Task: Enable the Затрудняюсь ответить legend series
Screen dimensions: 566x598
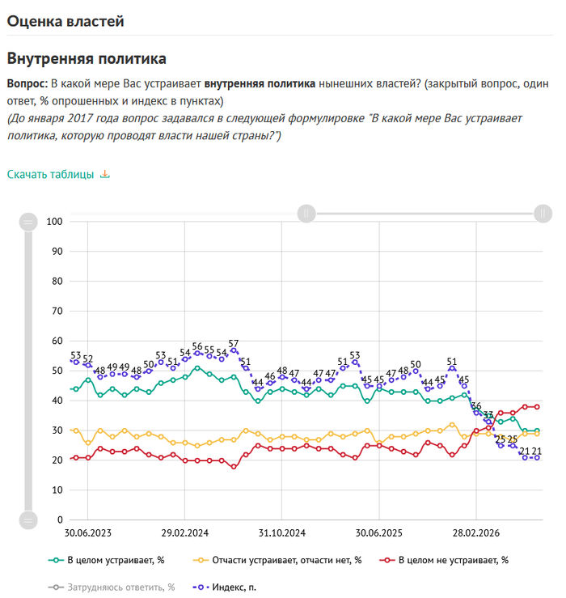Action: tap(112, 587)
